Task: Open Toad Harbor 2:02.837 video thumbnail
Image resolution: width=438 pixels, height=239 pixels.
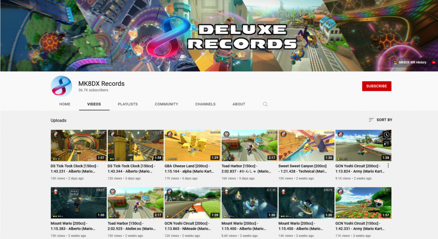Action: tap(249, 146)
